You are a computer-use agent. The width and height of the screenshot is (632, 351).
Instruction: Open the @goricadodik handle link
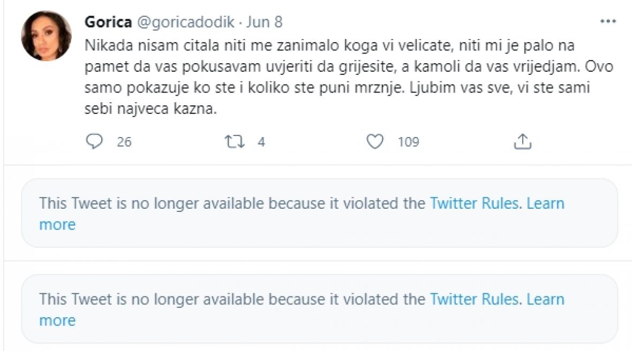pos(186,22)
